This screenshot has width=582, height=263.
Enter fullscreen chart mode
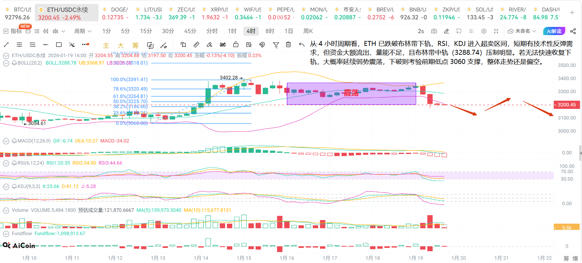click(496, 31)
